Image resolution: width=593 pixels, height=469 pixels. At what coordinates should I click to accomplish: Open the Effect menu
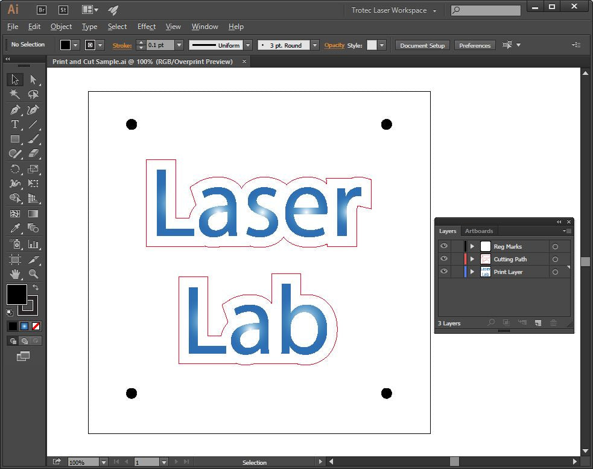coord(147,27)
